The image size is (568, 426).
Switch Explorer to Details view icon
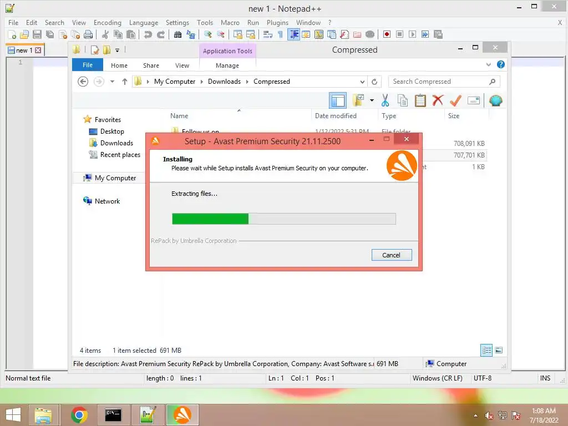pyautogui.click(x=486, y=350)
